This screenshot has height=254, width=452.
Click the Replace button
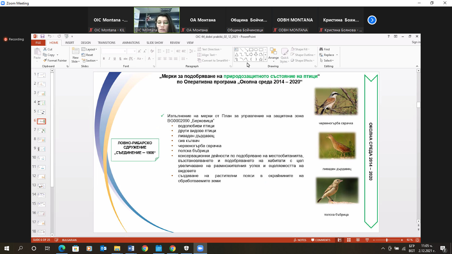pyautogui.click(x=329, y=55)
